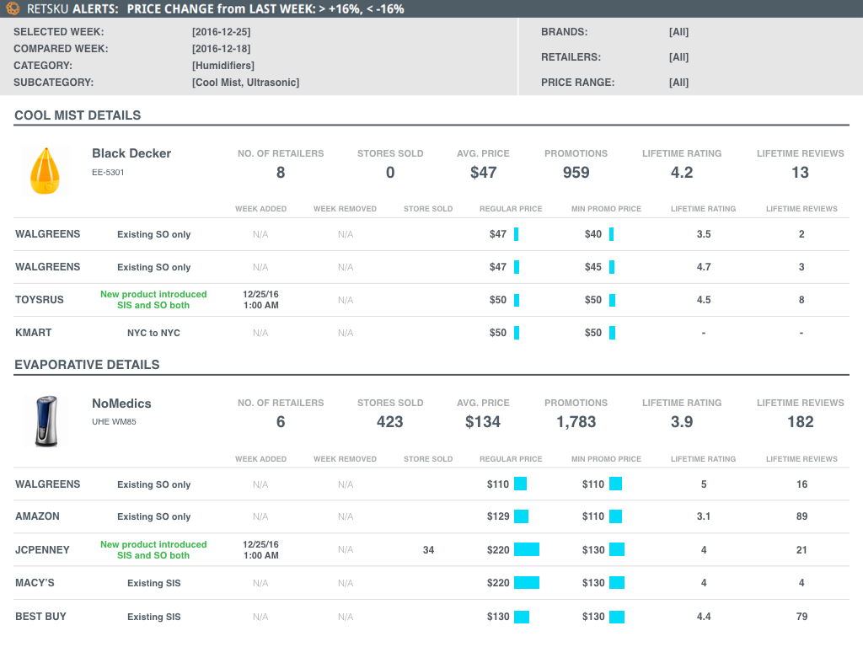Click Black Decker's lifetime reviews total 13
Viewport: 863px width, 647px height.
pyautogui.click(x=801, y=172)
